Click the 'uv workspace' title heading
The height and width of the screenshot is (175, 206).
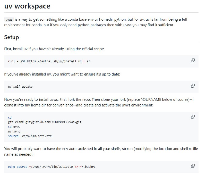[x=27, y=6]
